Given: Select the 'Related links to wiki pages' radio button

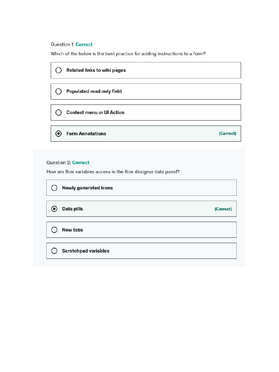Looking at the screenshot, I should pos(58,70).
